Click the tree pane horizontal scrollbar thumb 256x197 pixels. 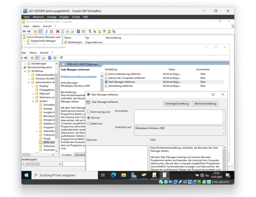tap(26, 155)
